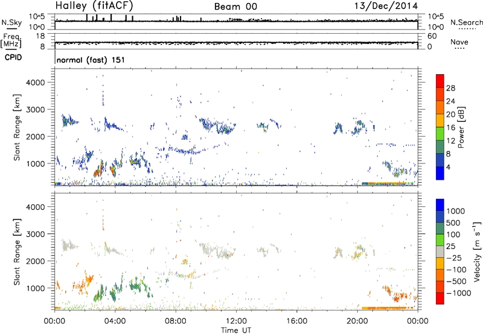Pick the Velocity colorbar segment between 500 and 1000
This screenshot has height=334, width=483.
(x=440, y=216)
